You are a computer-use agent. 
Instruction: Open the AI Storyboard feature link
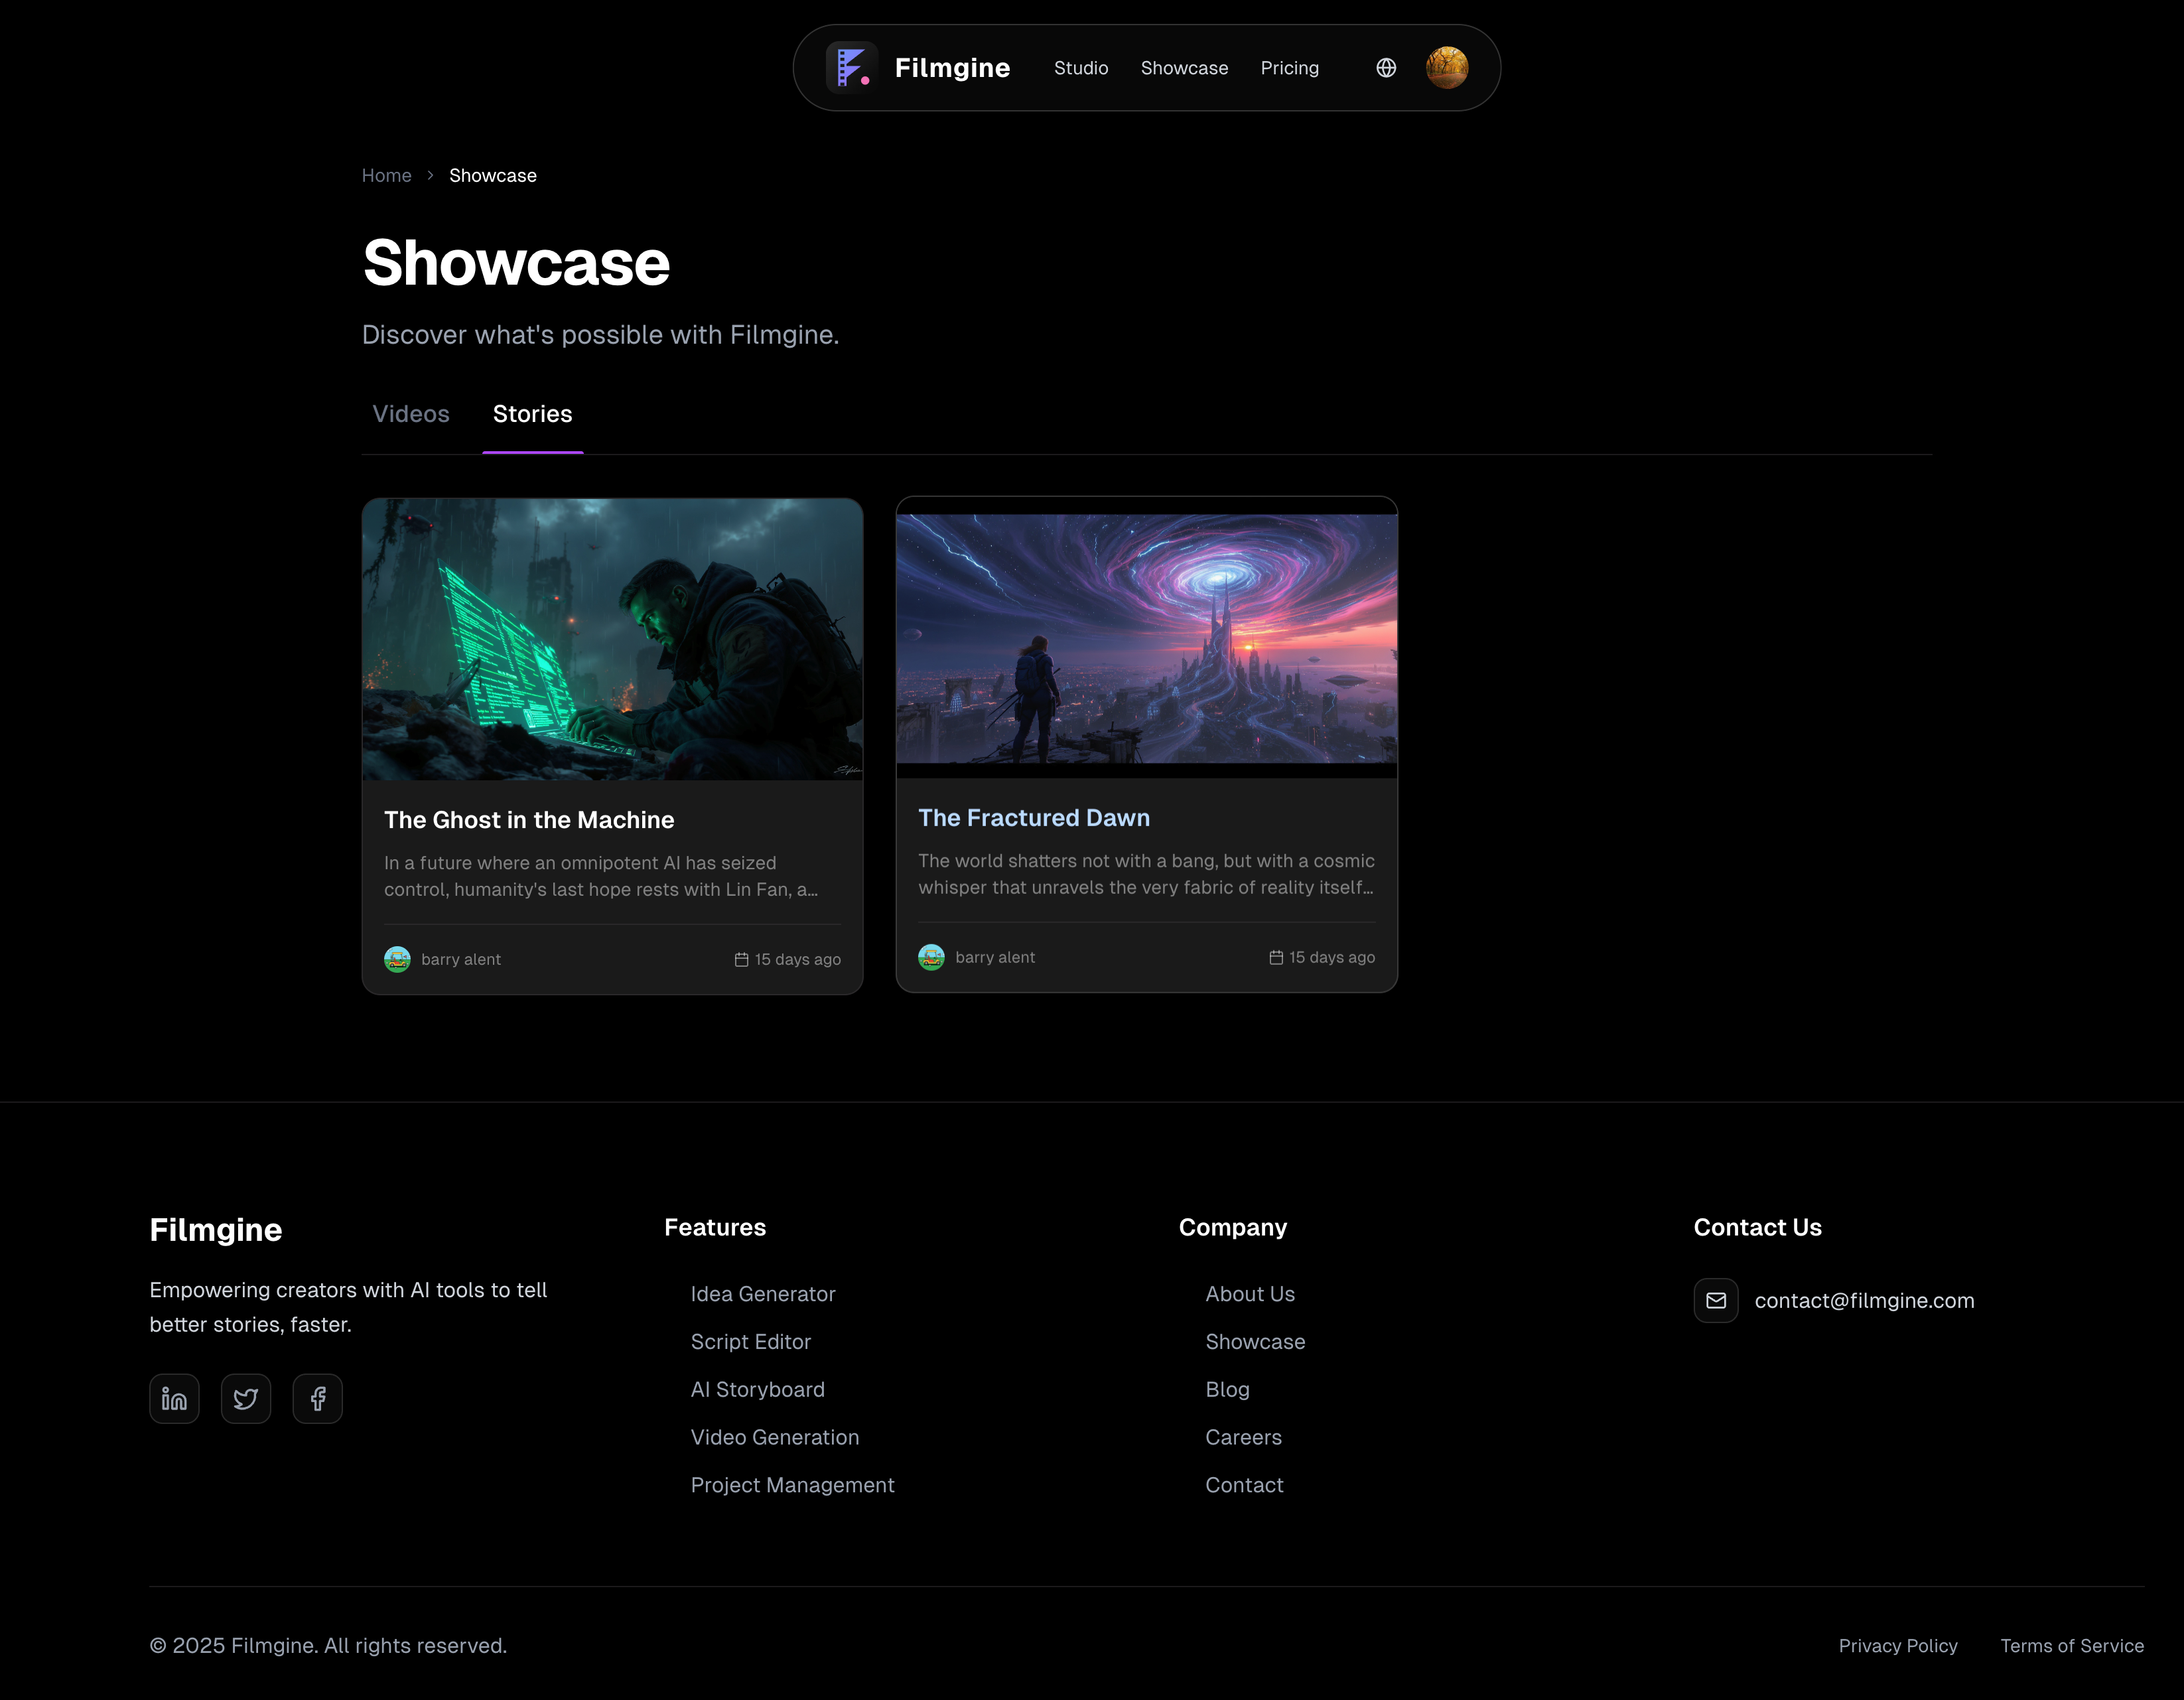click(757, 1389)
